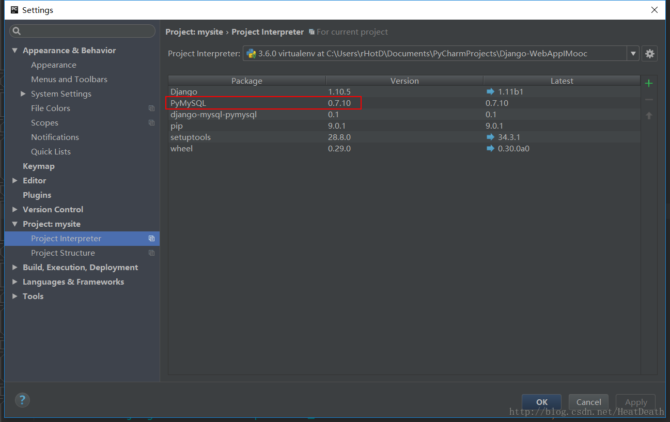The height and width of the screenshot is (422, 670).
Task: Click wheel version 0.29.0 cell
Action: pyautogui.click(x=339, y=148)
